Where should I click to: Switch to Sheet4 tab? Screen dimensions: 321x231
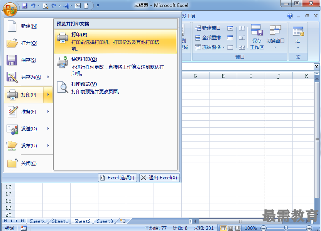(37, 221)
